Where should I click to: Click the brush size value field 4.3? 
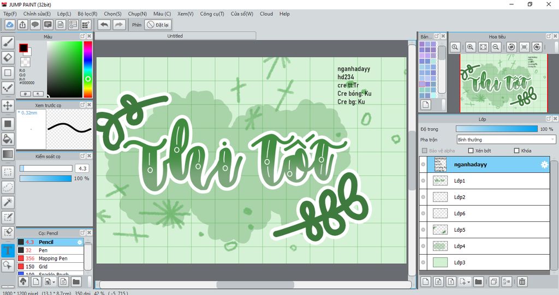tap(82, 168)
